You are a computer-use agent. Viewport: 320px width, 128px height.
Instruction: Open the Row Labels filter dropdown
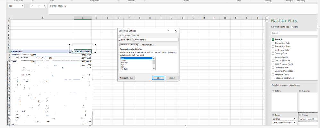click(x=72, y=51)
